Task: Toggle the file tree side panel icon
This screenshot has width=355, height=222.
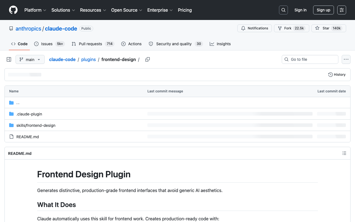Action: (9, 59)
